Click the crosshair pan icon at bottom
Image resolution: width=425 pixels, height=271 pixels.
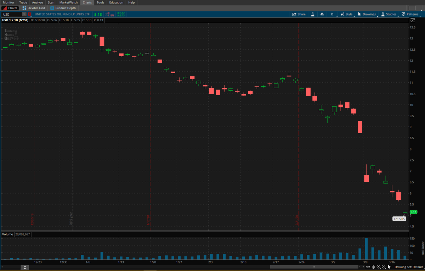coord(373,267)
